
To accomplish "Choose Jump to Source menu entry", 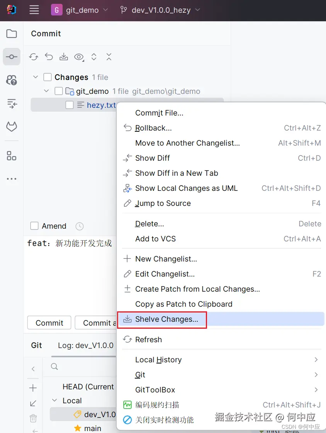I will tap(222, 203).
